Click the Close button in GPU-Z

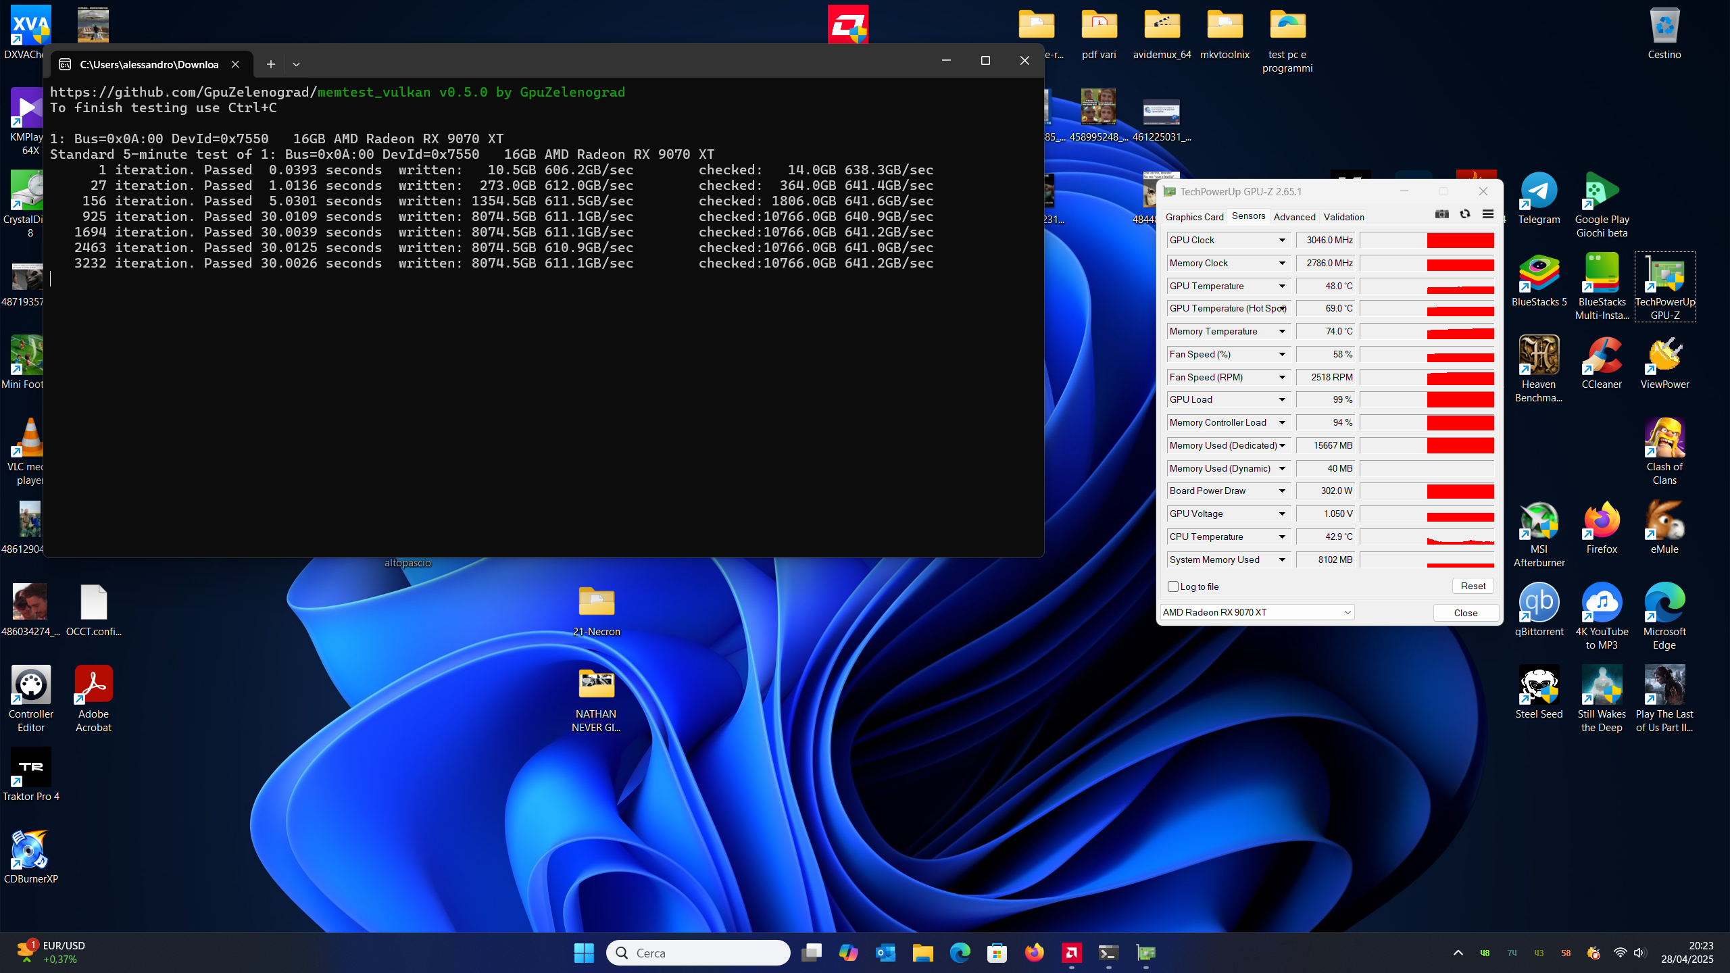pos(1465,613)
